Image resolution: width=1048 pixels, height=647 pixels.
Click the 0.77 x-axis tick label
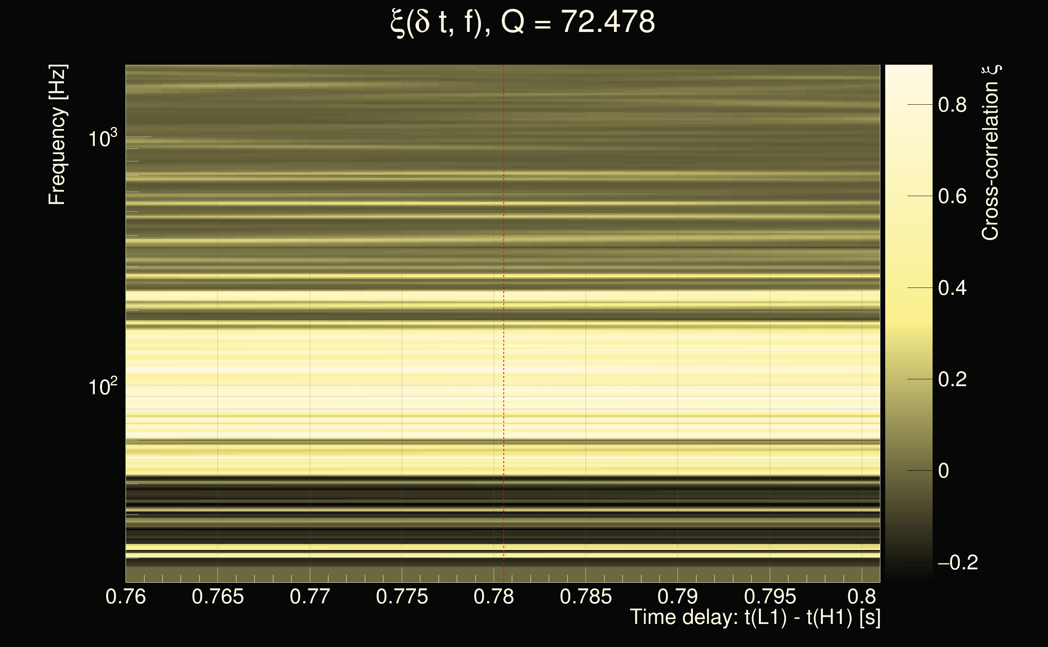tap(310, 596)
